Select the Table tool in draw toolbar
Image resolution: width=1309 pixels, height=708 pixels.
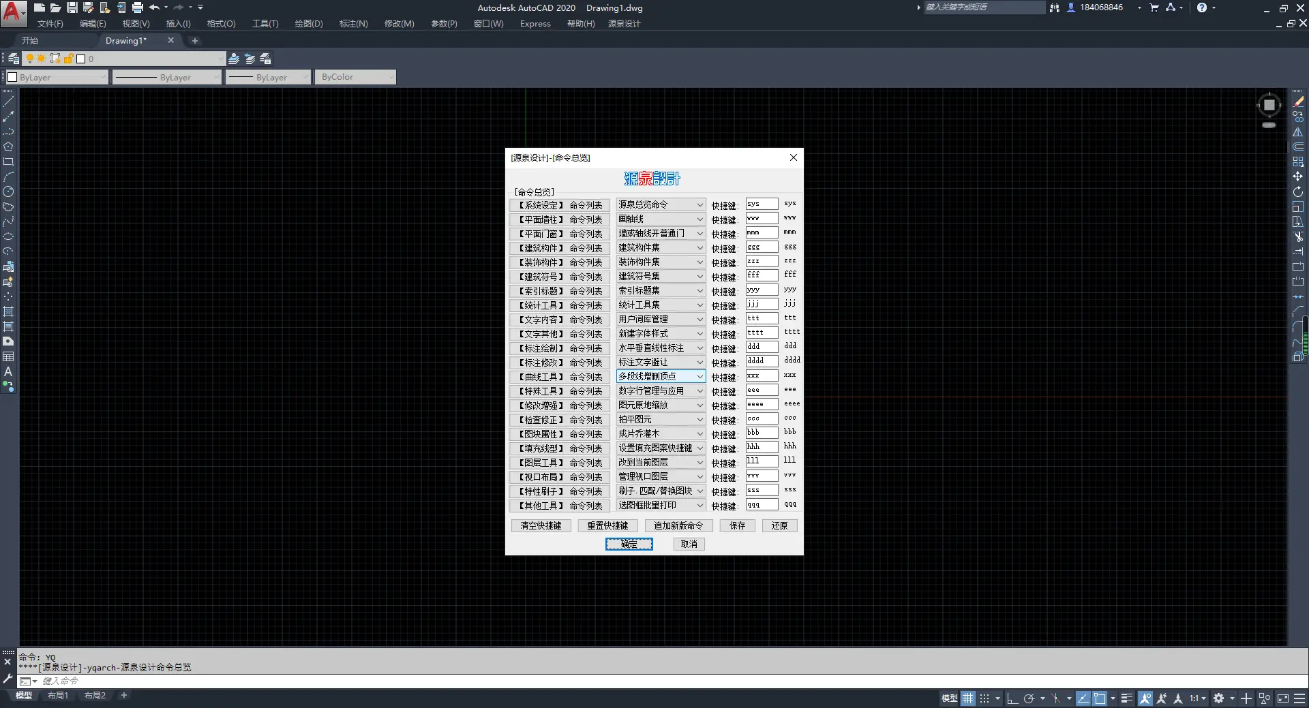click(x=8, y=356)
